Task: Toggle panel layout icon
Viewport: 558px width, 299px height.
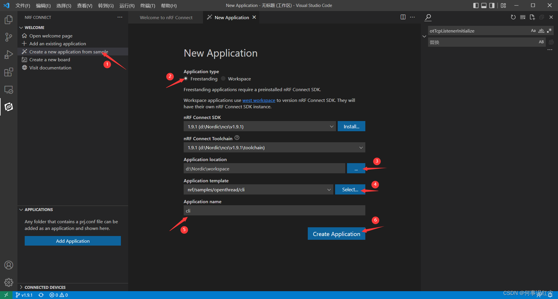Action: coord(484,6)
